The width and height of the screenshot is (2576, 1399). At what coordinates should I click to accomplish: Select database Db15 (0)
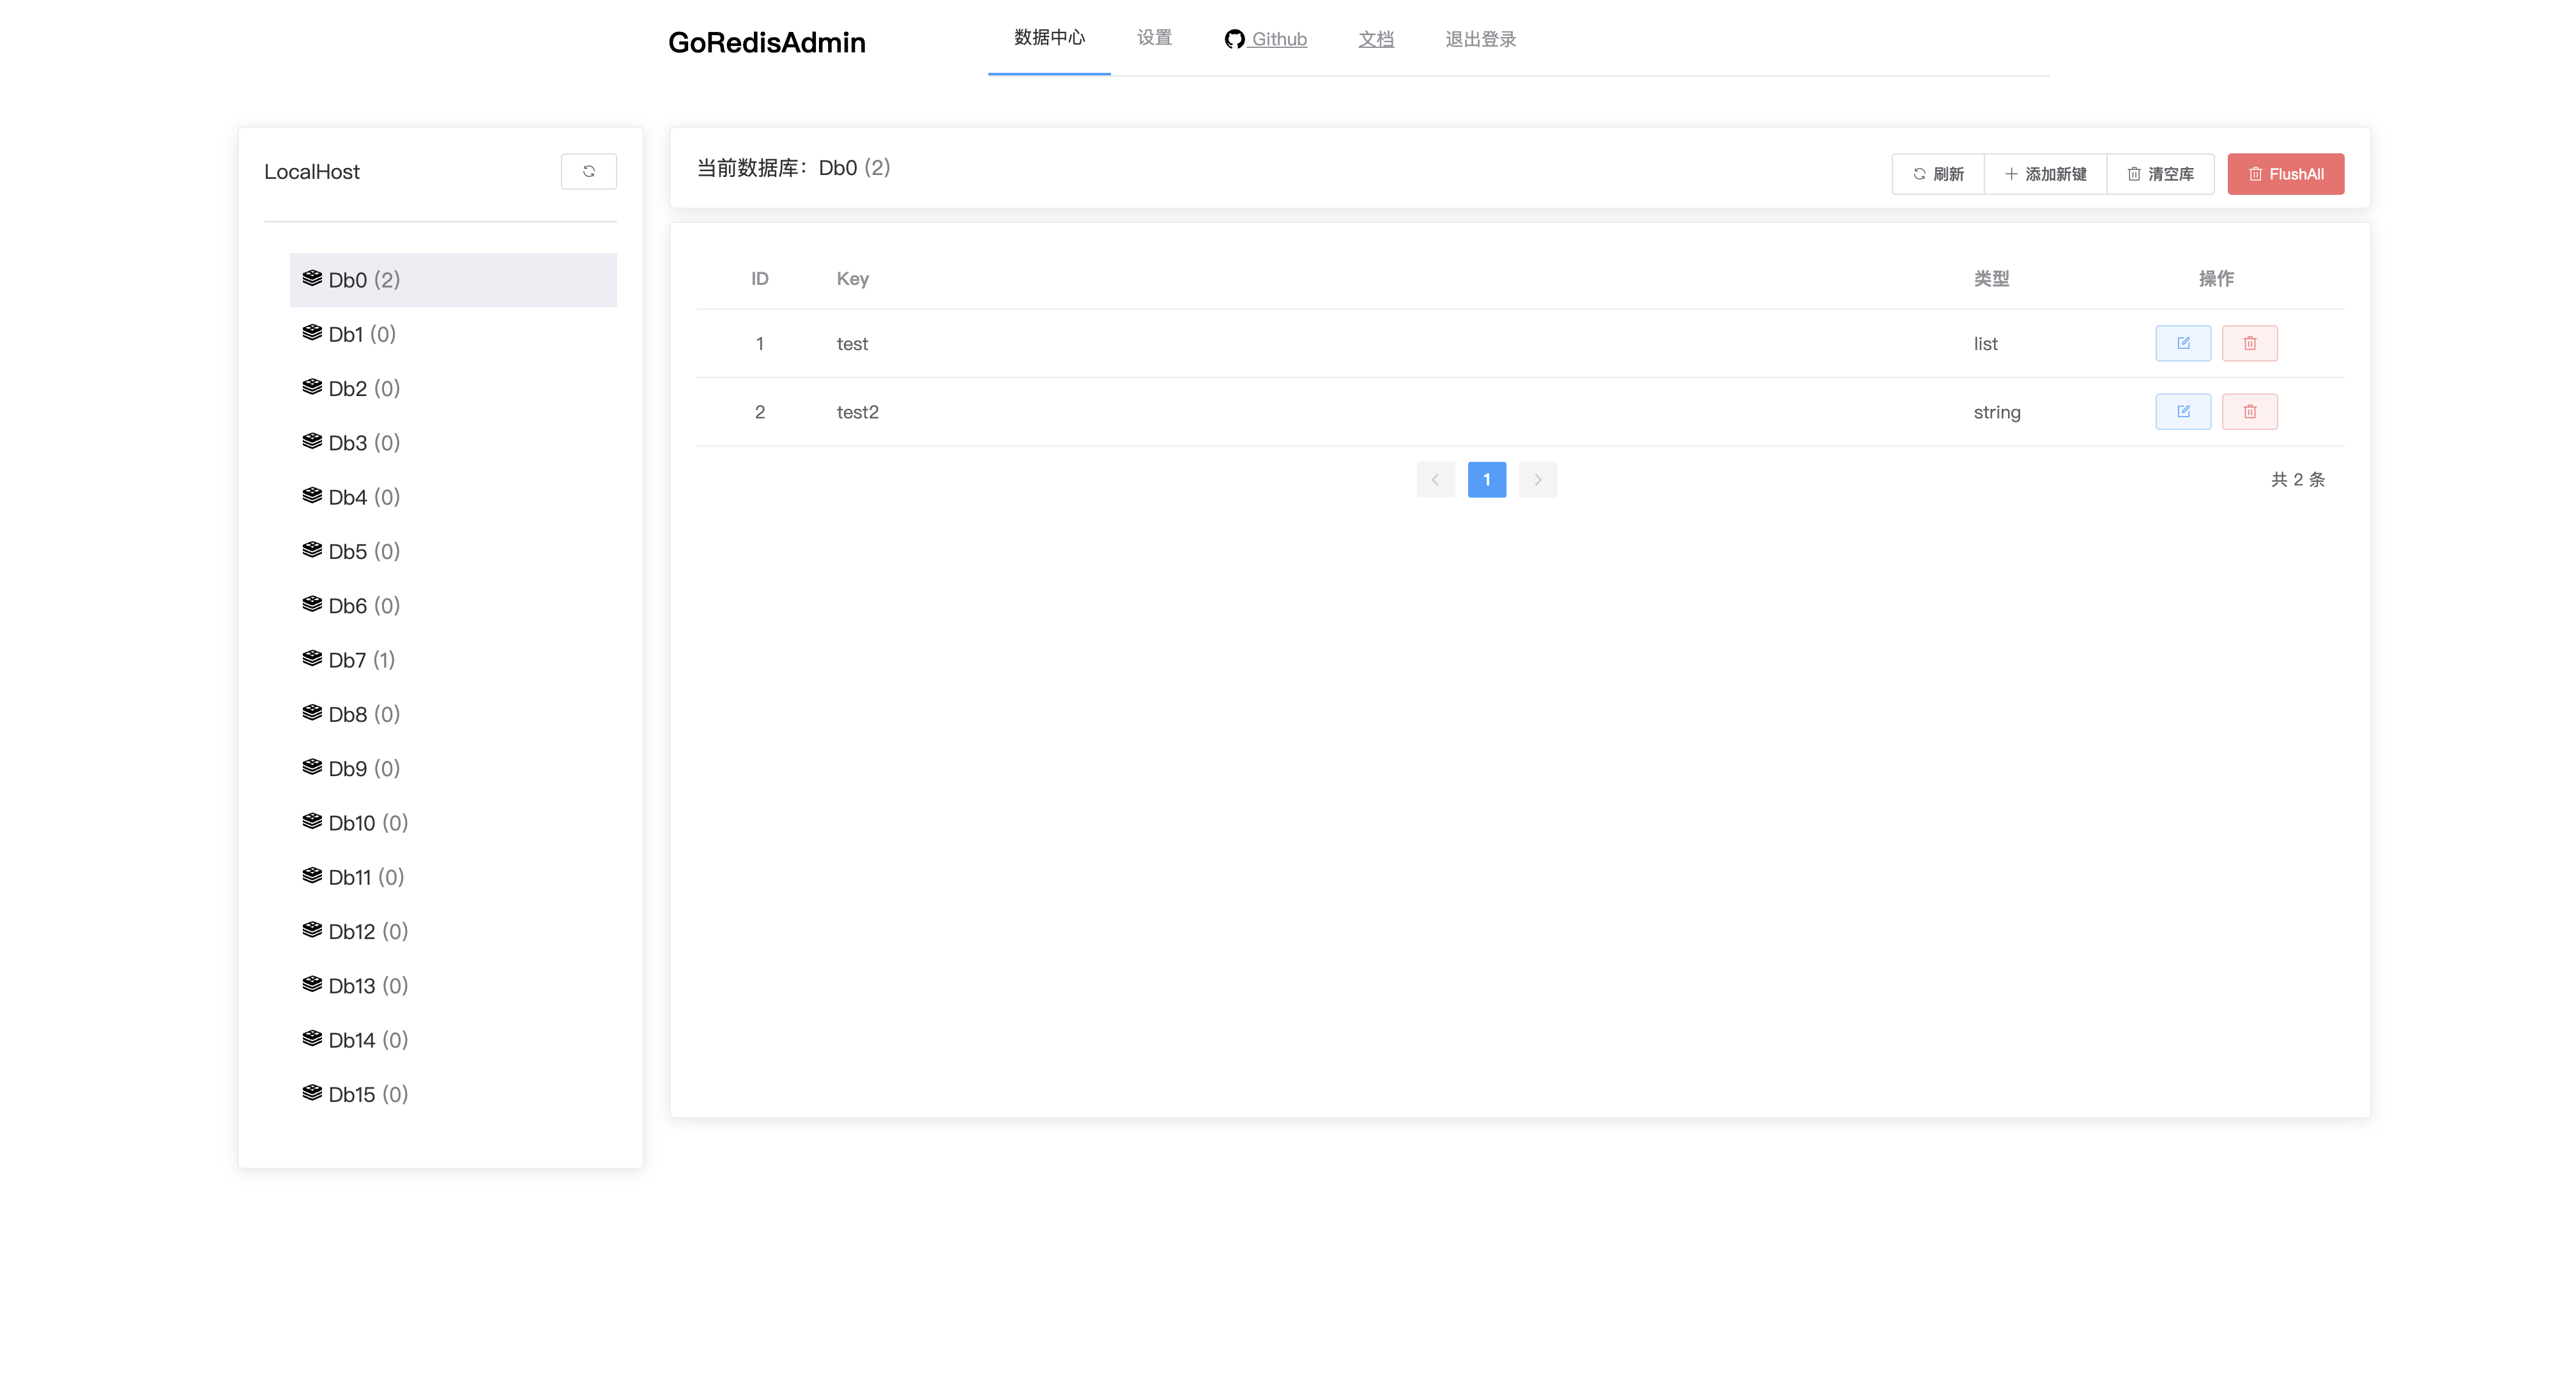point(453,1095)
